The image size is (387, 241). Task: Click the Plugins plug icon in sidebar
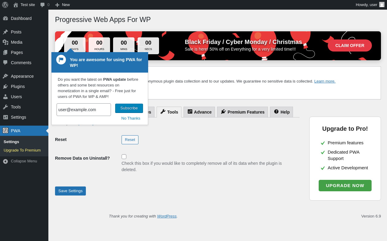point(5,86)
